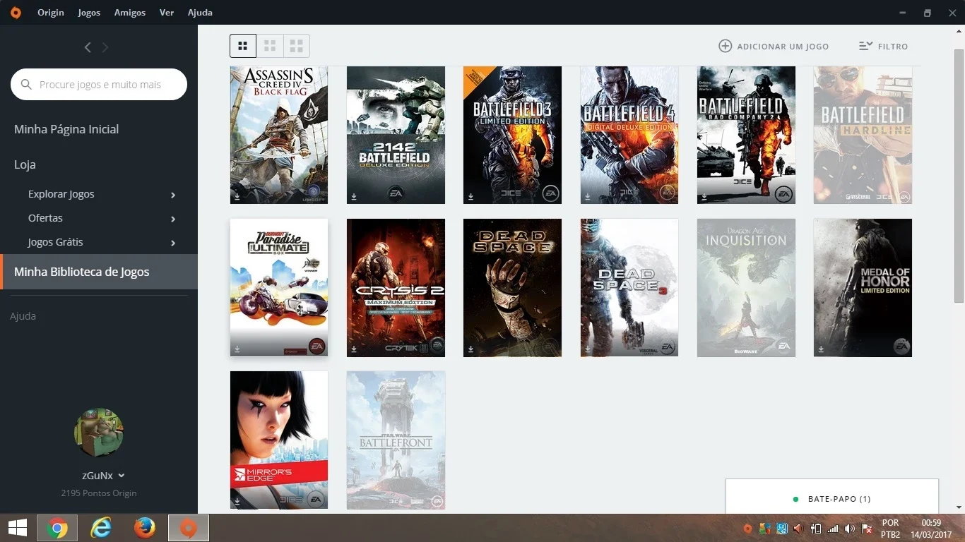Click the download arrow on Battlefield 3 cover
965x542 pixels.
470,196
